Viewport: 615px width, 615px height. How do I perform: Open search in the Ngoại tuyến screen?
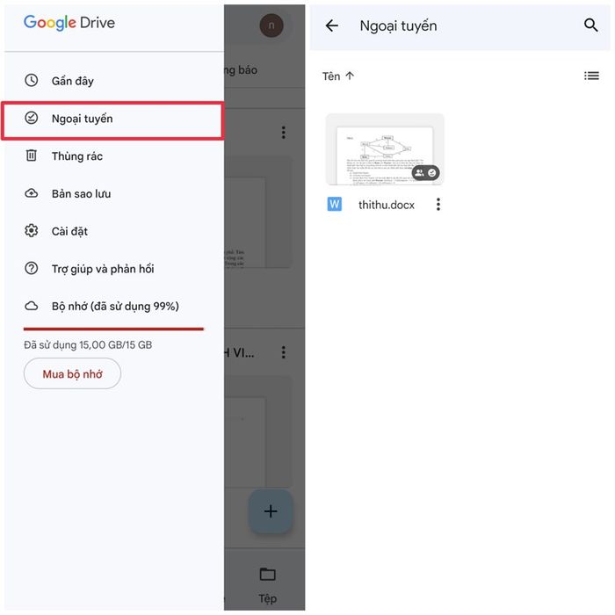(591, 25)
